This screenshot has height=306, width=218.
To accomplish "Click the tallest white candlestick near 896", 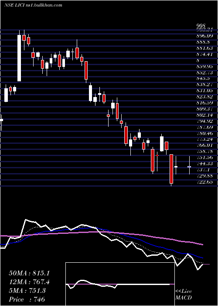I will click(x=19, y=58).
